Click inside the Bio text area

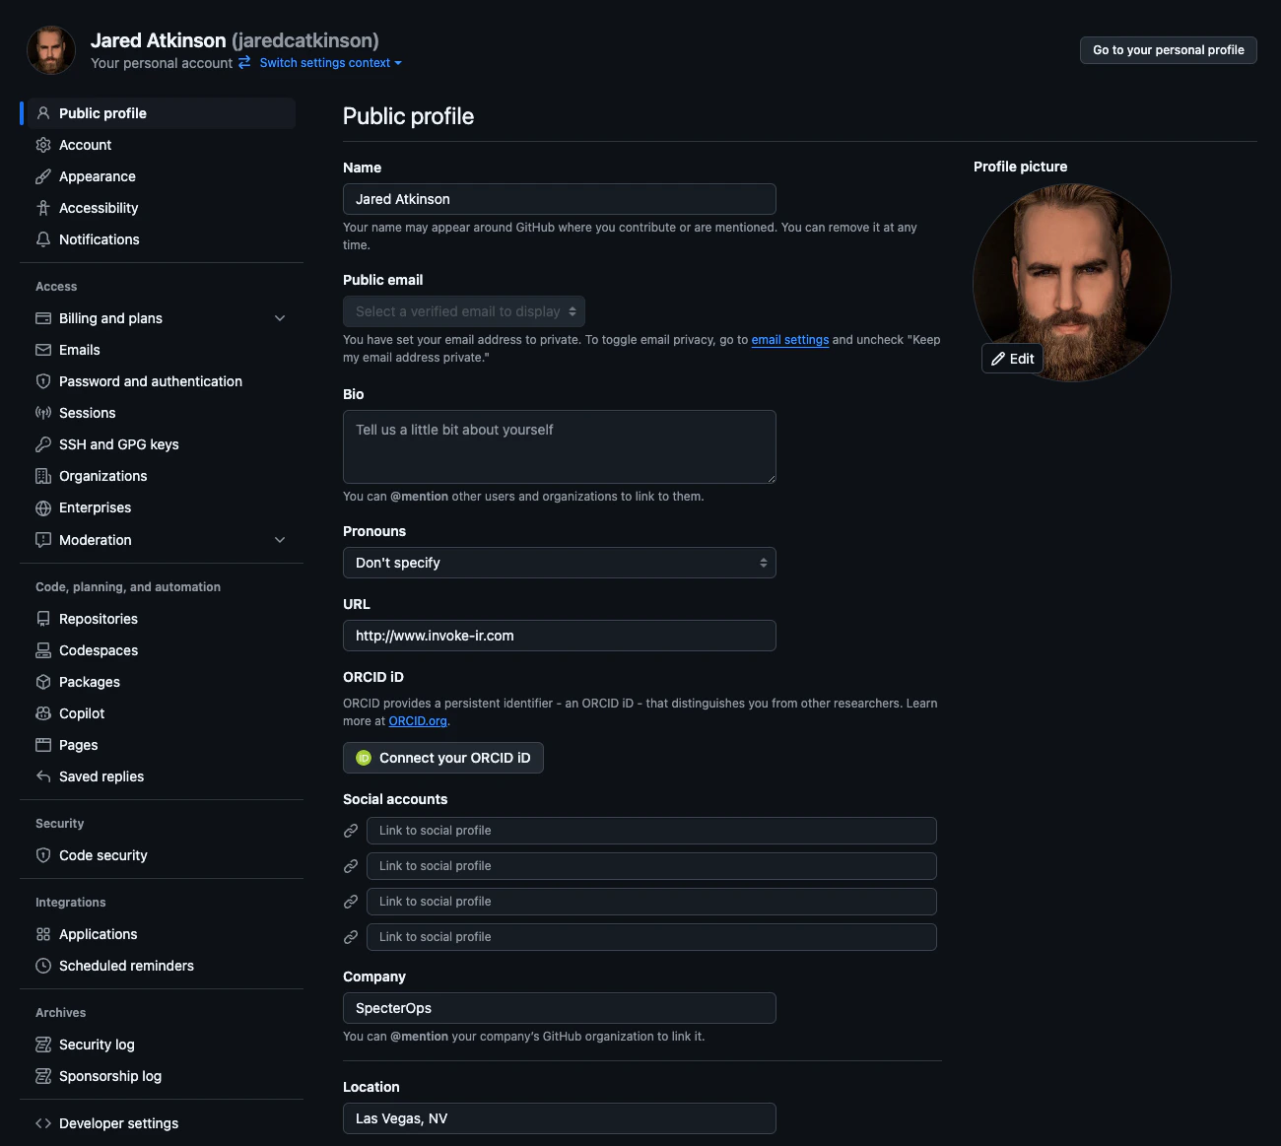(559, 446)
